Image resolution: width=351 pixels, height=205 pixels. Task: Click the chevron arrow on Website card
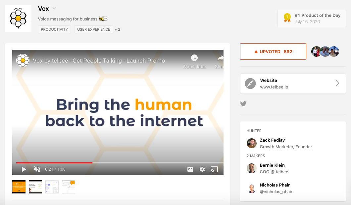pyautogui.click(x=337, y=84)
